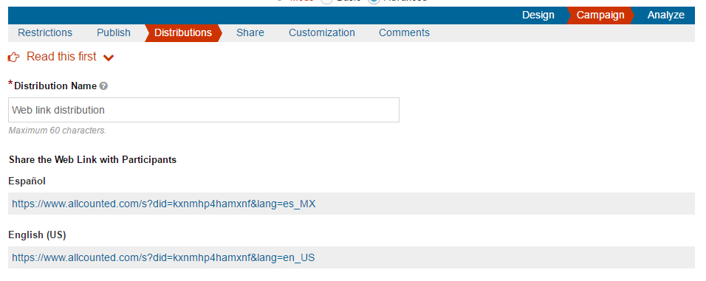The image size is (706, 281).
Task: Open the Restrictions tab
Action: (x=45, y=33)
